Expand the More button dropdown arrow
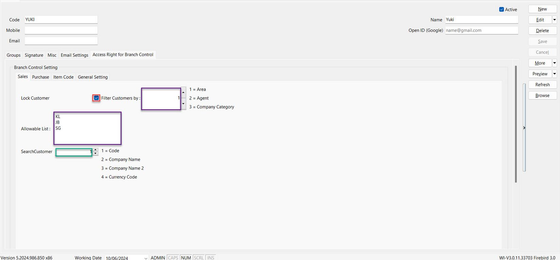The image size is (560, 260). 555,63
